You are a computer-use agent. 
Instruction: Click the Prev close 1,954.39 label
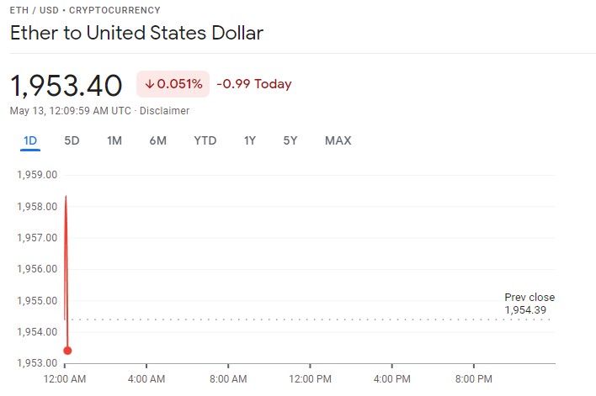click(529, 304)
